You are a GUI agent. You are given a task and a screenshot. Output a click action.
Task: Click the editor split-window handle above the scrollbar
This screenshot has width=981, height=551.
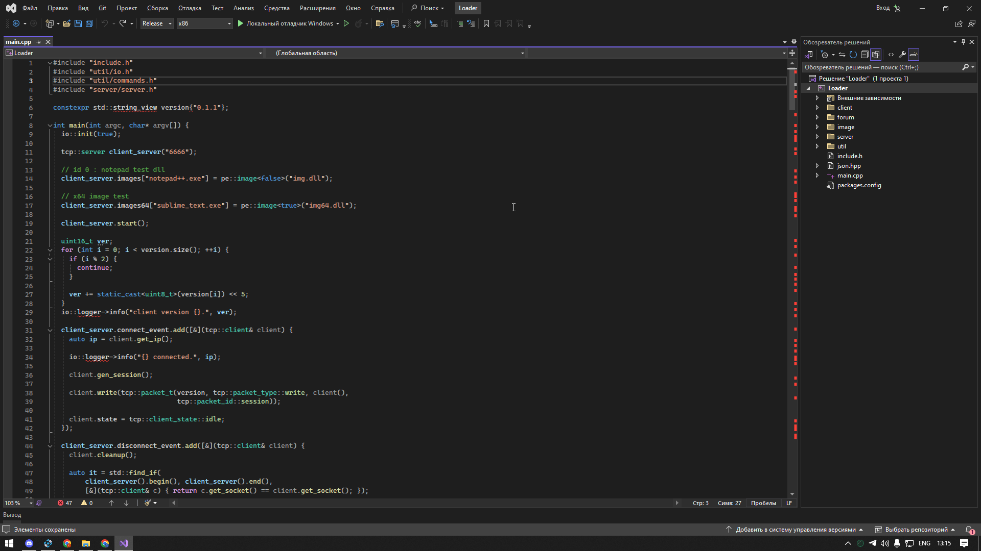point(792,53)
